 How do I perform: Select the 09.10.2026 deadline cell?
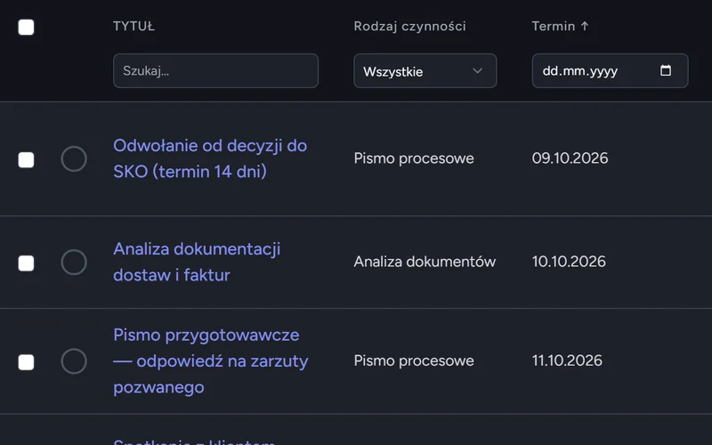[570, 158]
